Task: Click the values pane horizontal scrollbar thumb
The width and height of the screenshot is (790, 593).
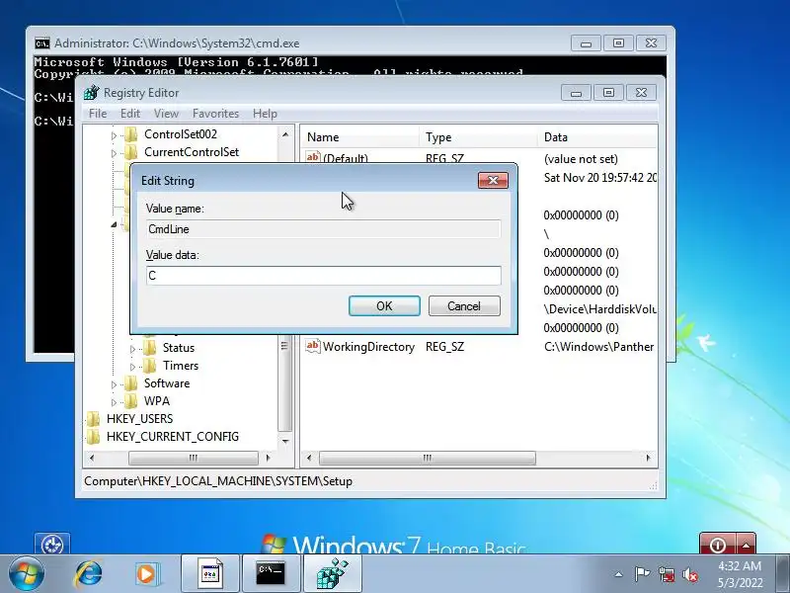Action: click(x=428, y=458)
